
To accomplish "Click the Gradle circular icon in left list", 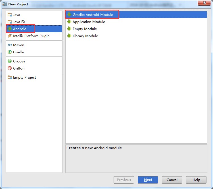I will (10, 52).
